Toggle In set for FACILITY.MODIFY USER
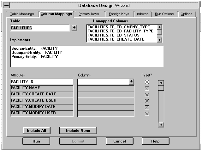 [146, 113]
